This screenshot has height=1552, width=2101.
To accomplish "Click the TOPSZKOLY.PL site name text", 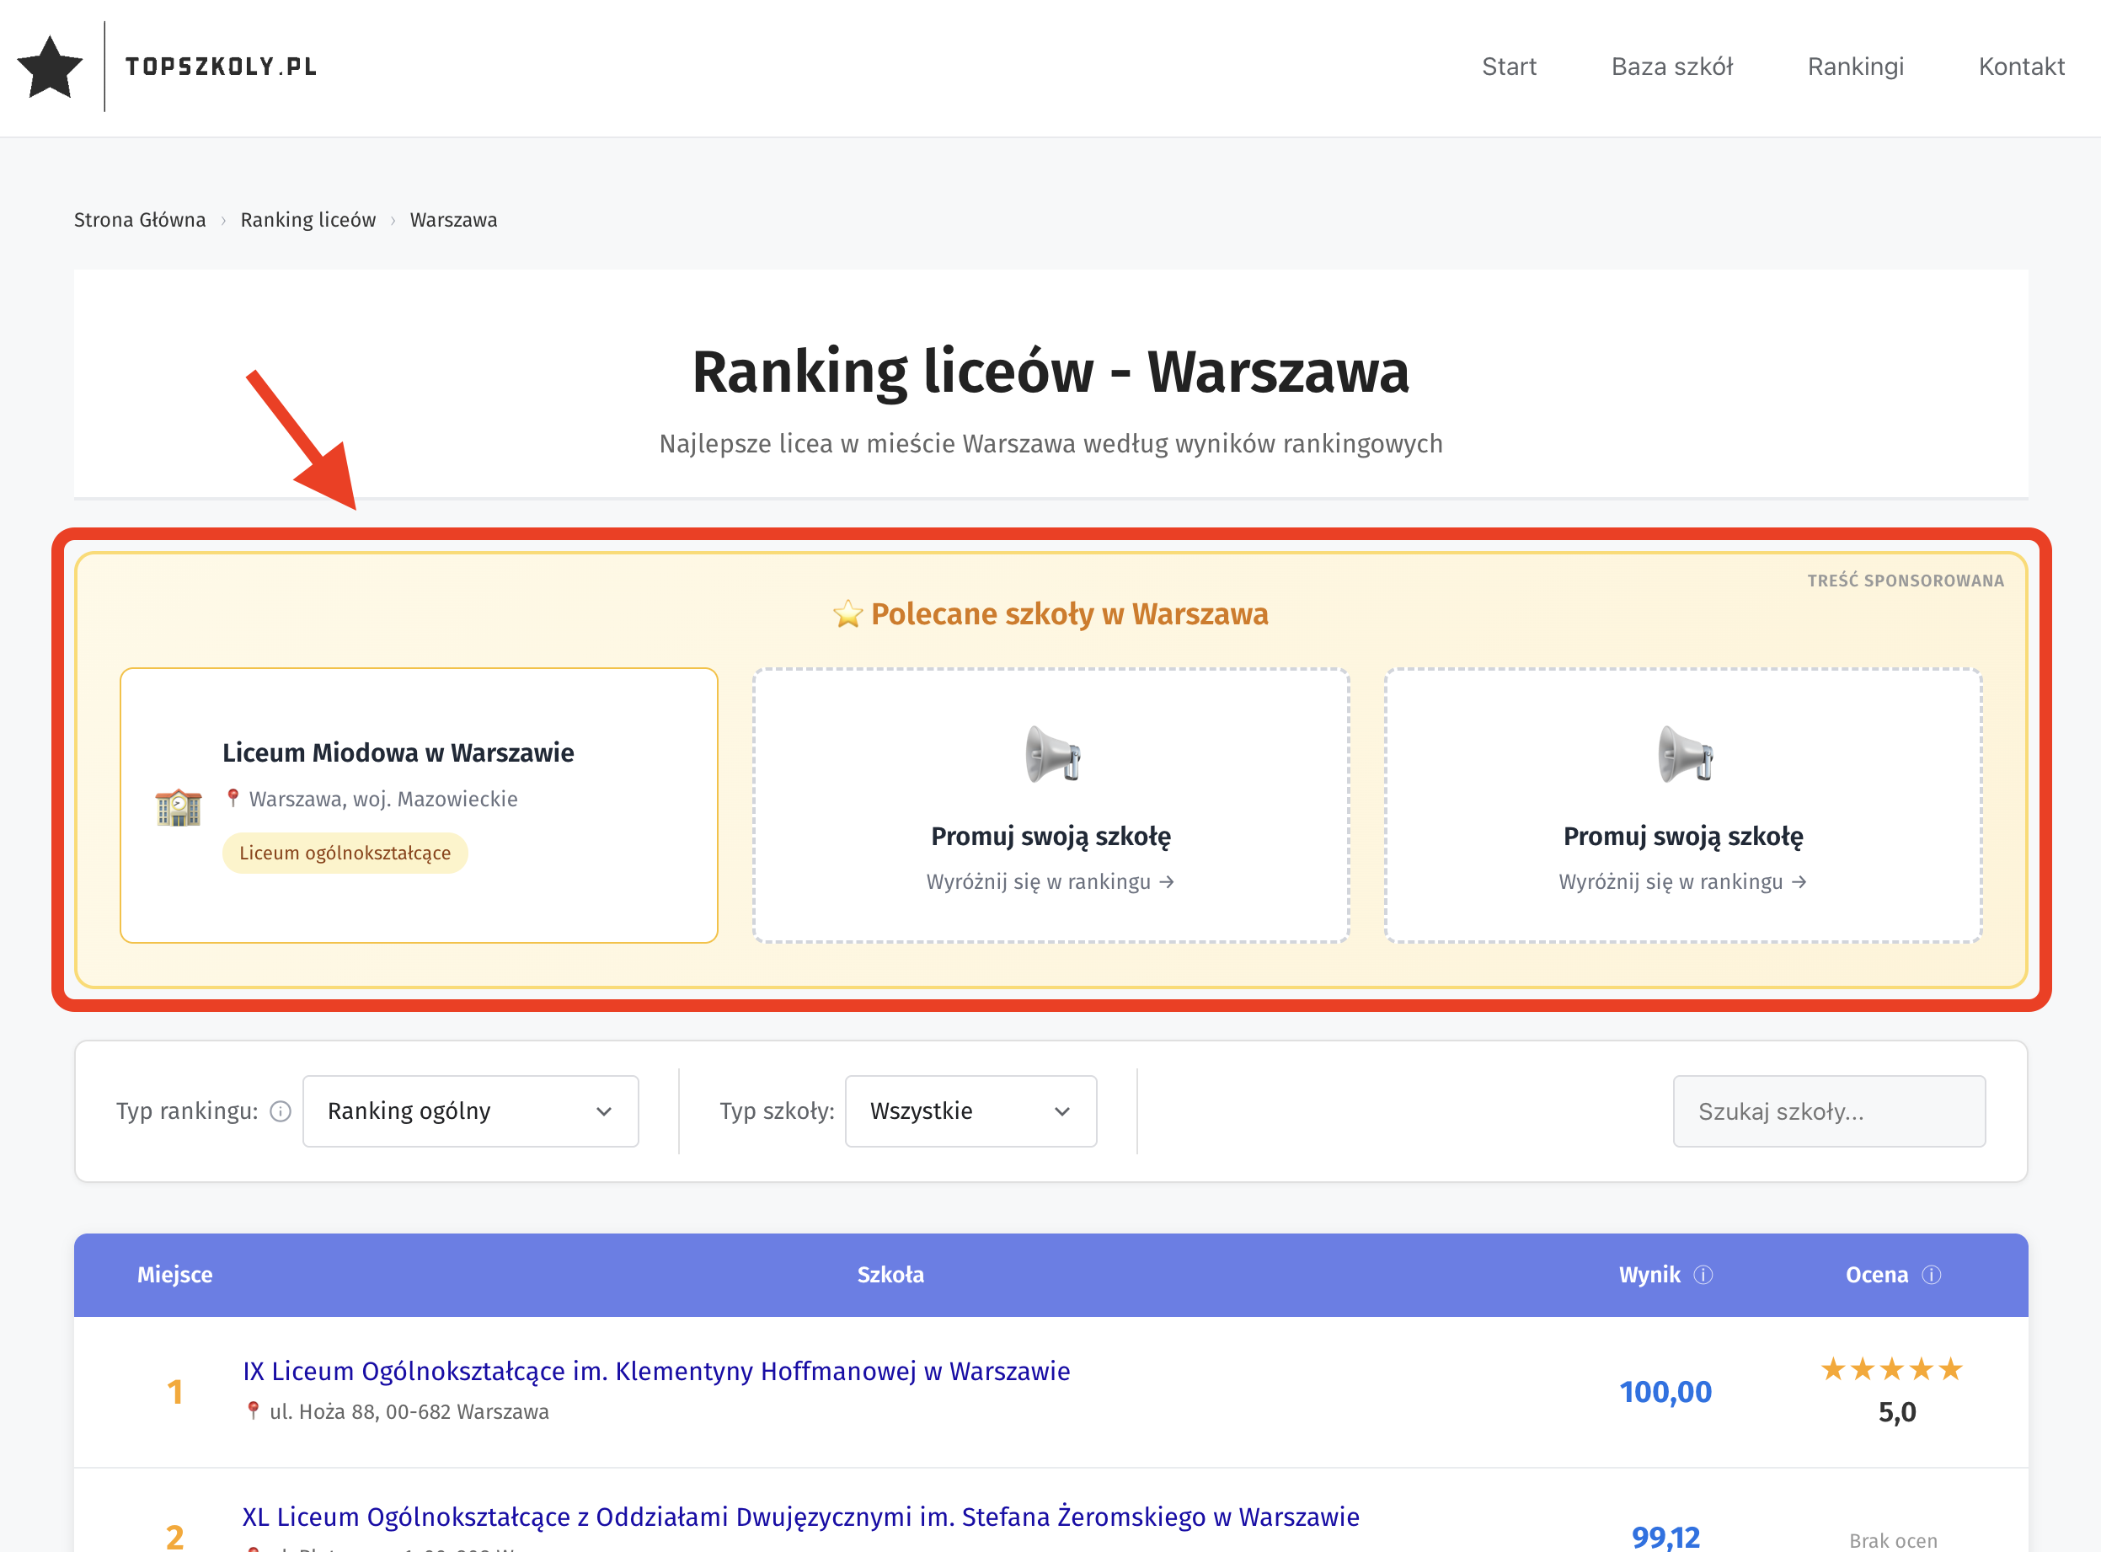I will (222, 67).
